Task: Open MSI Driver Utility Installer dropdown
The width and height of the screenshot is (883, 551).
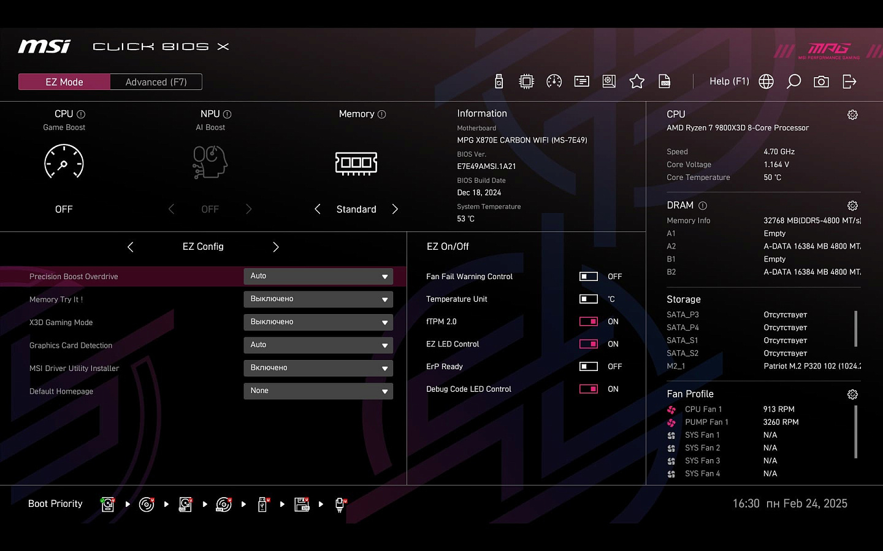Action: pyautogui.click(x=318, y=368)
